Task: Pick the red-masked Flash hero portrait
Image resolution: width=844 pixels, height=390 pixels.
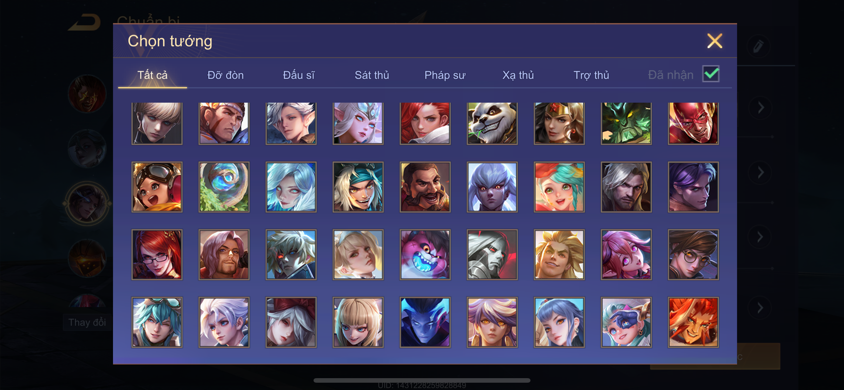Action: 693,123
